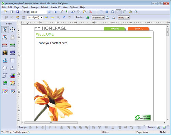Open the HTML format dropdown
The height and width of the screenshot is (135, 171).
tap(123, 18)
